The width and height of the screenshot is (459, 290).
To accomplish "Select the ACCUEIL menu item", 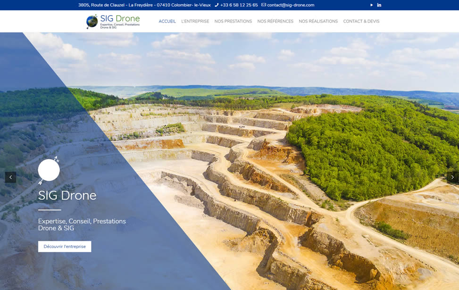I will (167, 21).
